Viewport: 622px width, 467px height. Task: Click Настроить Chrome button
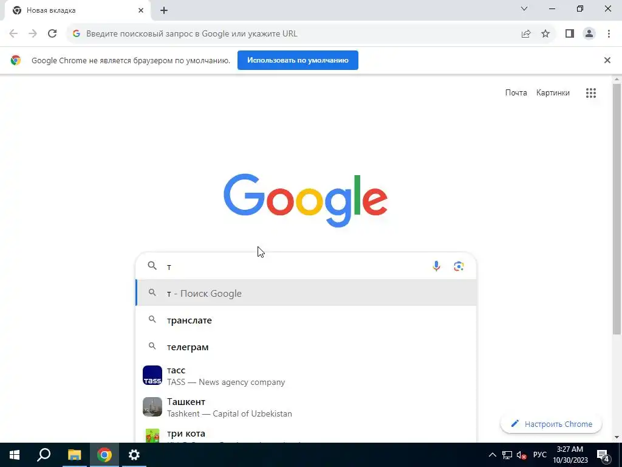click(x=552, y=424)
